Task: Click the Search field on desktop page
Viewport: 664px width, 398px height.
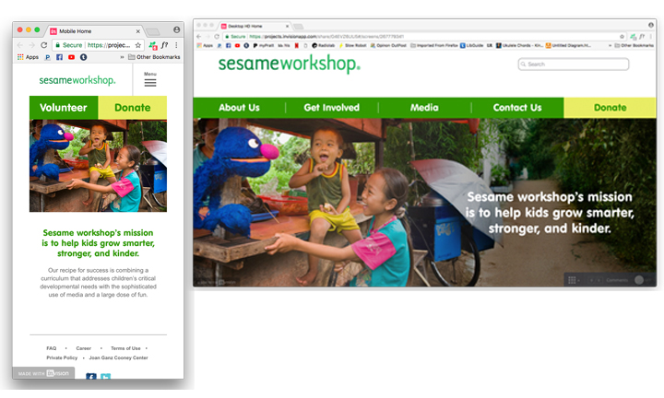Action: (574, 64)
